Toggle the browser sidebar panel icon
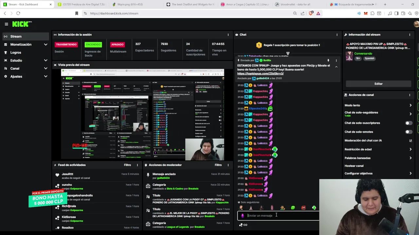 tap(396, 13)
